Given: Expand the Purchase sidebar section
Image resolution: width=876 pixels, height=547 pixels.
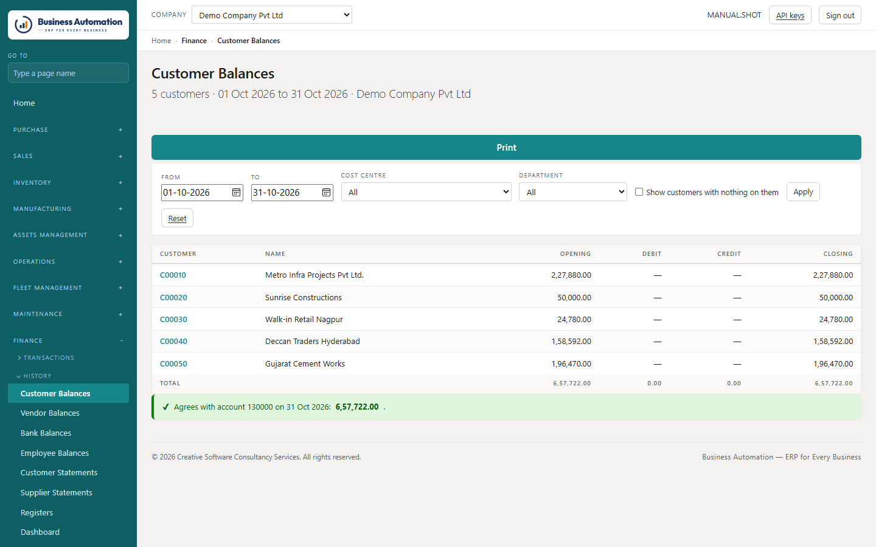Looking at the screenshot, I should [x=68, y=130].
